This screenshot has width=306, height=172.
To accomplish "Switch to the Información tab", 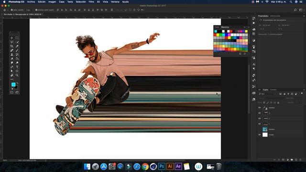I will point(275,16).
